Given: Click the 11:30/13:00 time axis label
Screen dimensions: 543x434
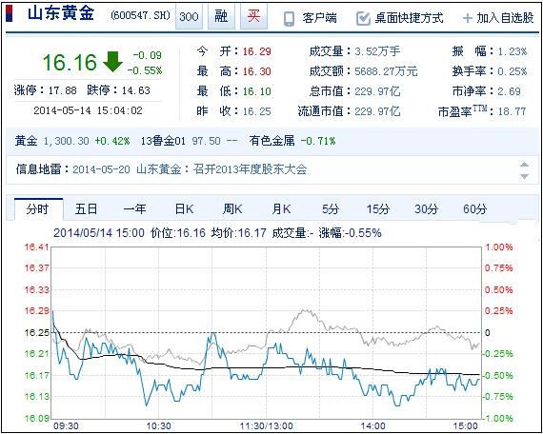Looking at the screenshot, I should [267, 425].
